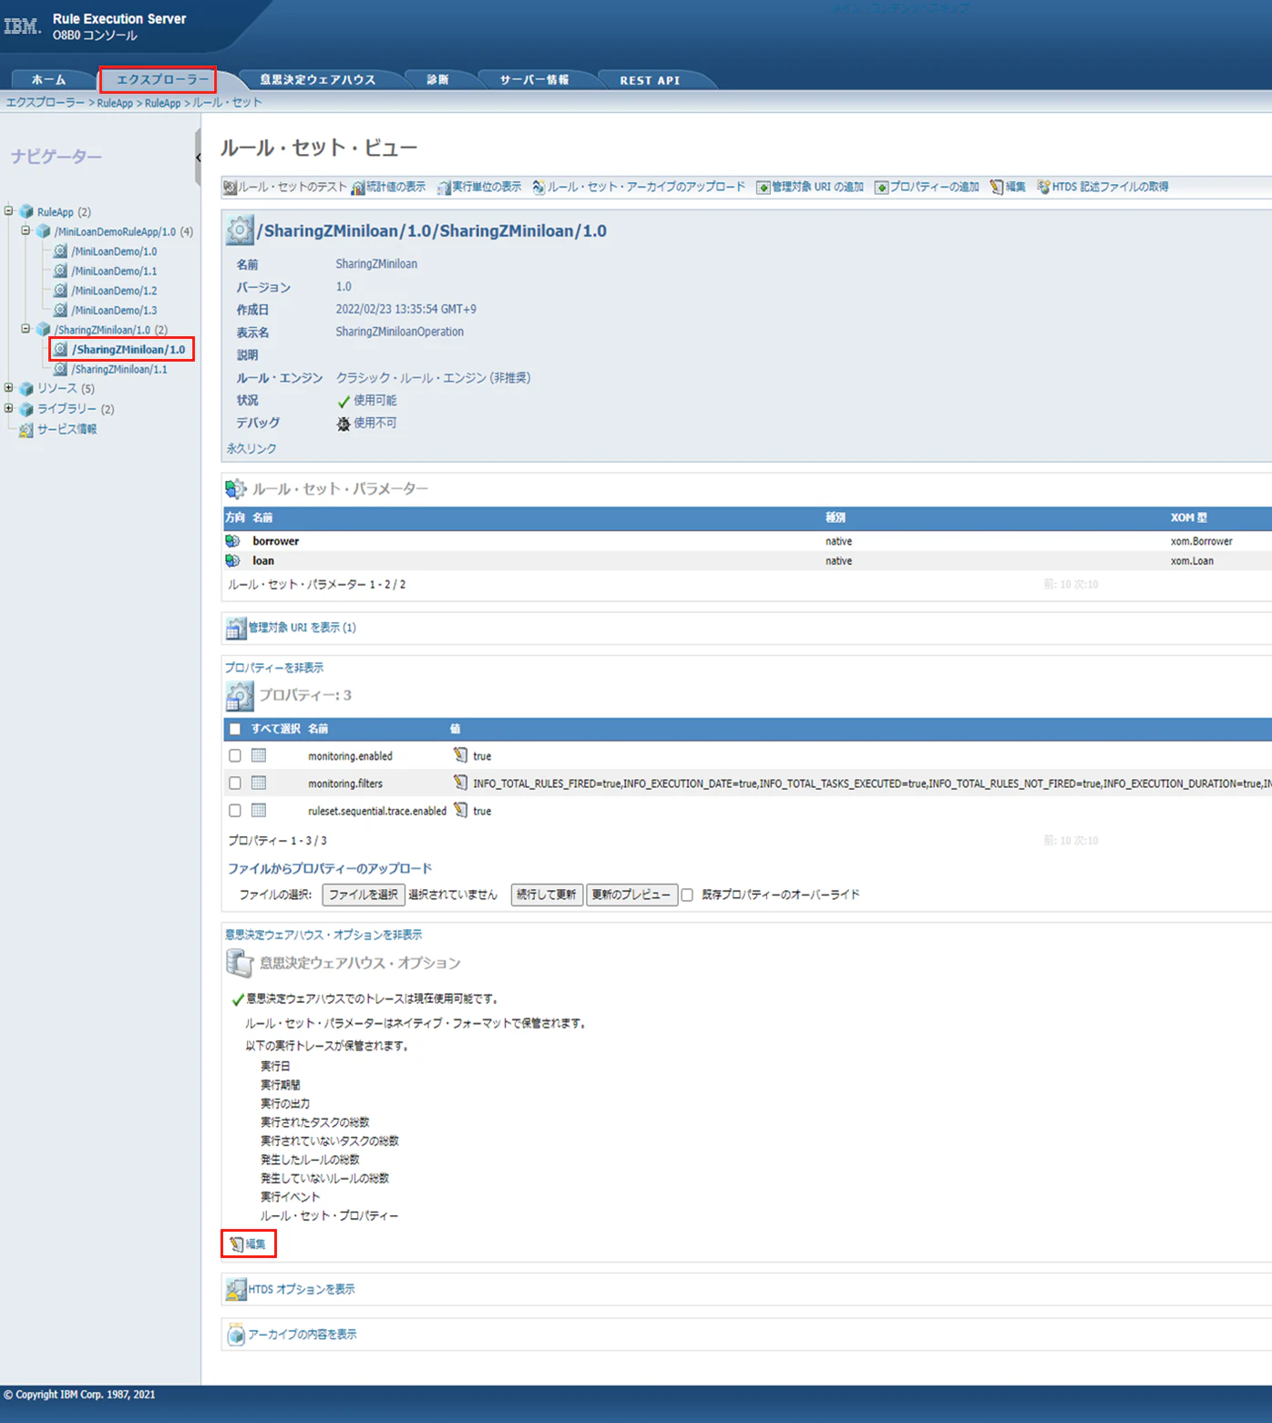Check the すべて選択 checkbox
The image size is (1272, 1423).
pos(235,729)
